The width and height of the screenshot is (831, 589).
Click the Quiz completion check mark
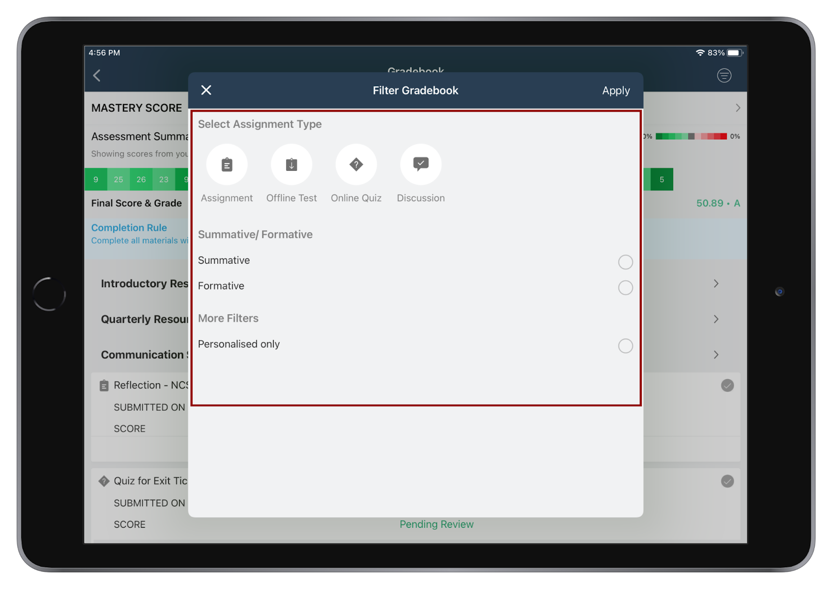coord(727,481)
